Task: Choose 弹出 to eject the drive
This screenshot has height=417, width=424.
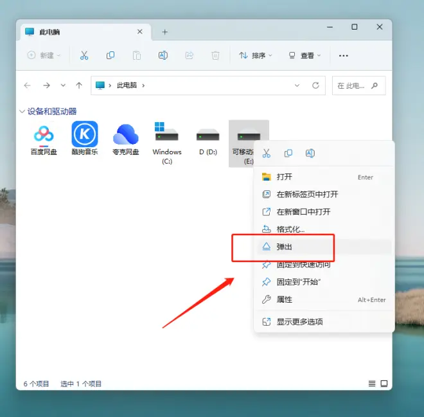Action: [x=285, y=247]
